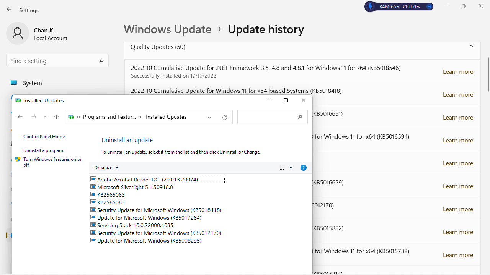Go to Windows Update breadcrumb in Settings
The height and width of the screenshot is (275, 490).
167,29
